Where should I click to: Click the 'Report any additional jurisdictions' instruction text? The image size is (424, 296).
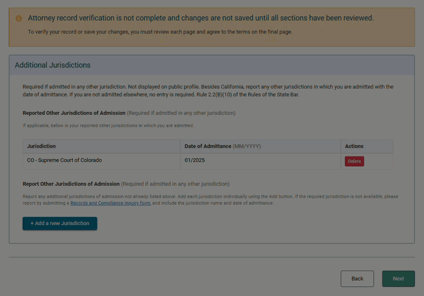(210, 196)
